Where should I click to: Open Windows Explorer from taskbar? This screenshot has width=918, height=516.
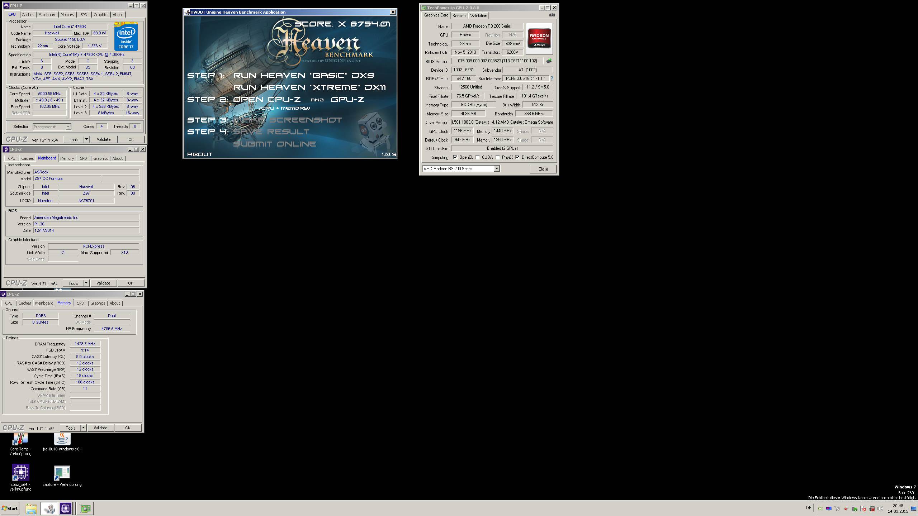tap(31, 508)
